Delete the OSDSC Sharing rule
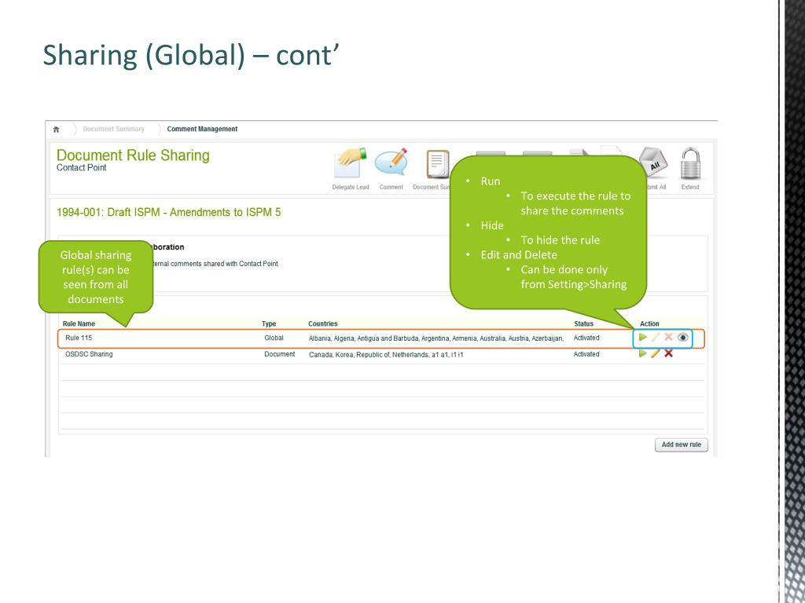This screenshot has height=603, width=805. coord(668,353)
